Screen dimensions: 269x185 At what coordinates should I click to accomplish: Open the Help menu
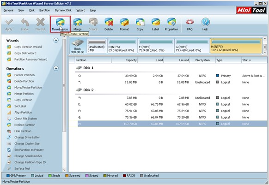pyautogui.click(x=93, y=11)
